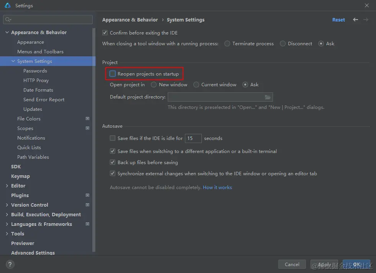Select Keymap in settings tree
Image resolution: width=376 pixels, height=273 pixels.
(20, 176)
